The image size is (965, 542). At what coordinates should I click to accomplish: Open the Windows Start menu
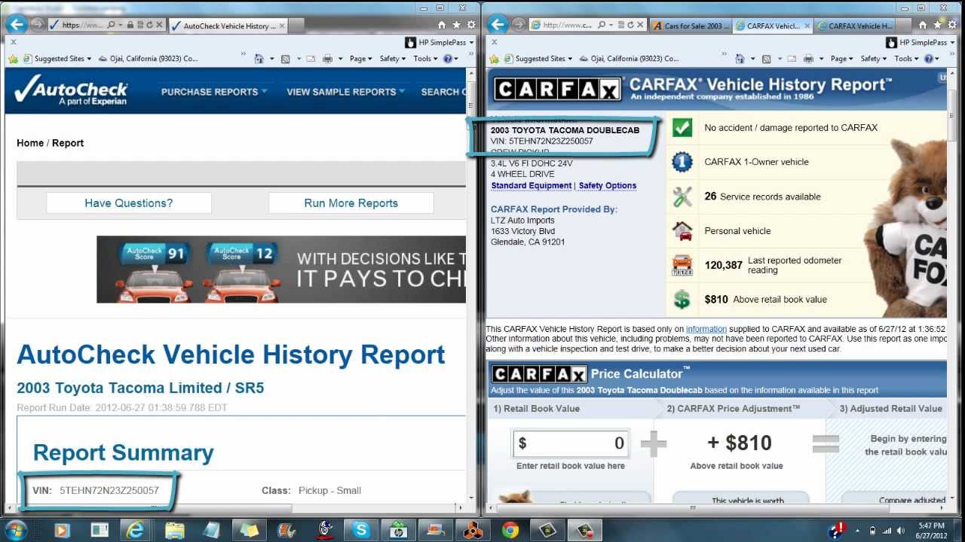(x=16, y=530)
